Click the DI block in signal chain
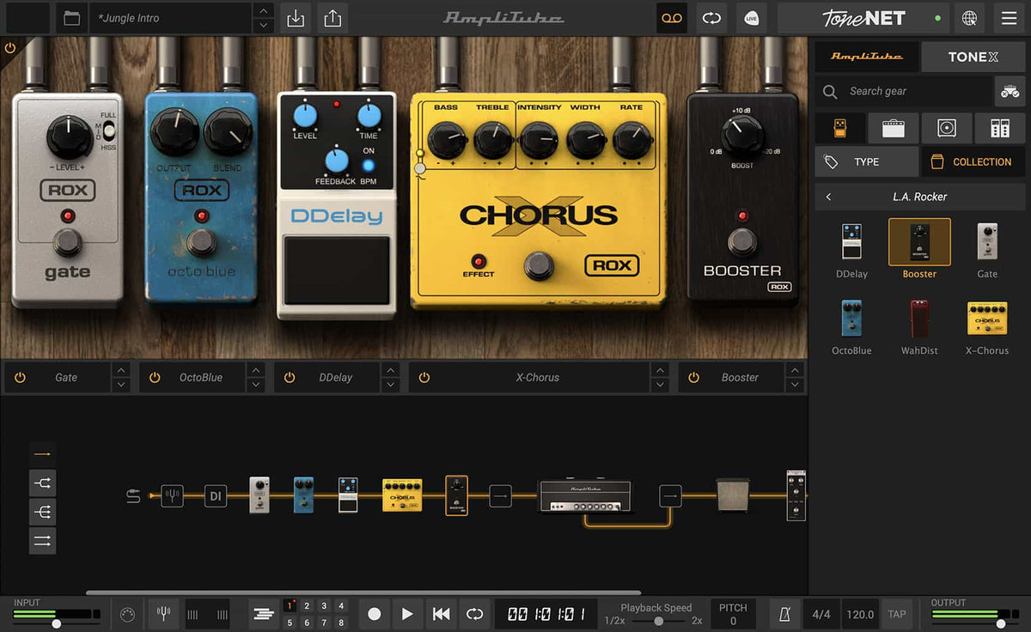The image size is (1031, 632). point(216,495)
